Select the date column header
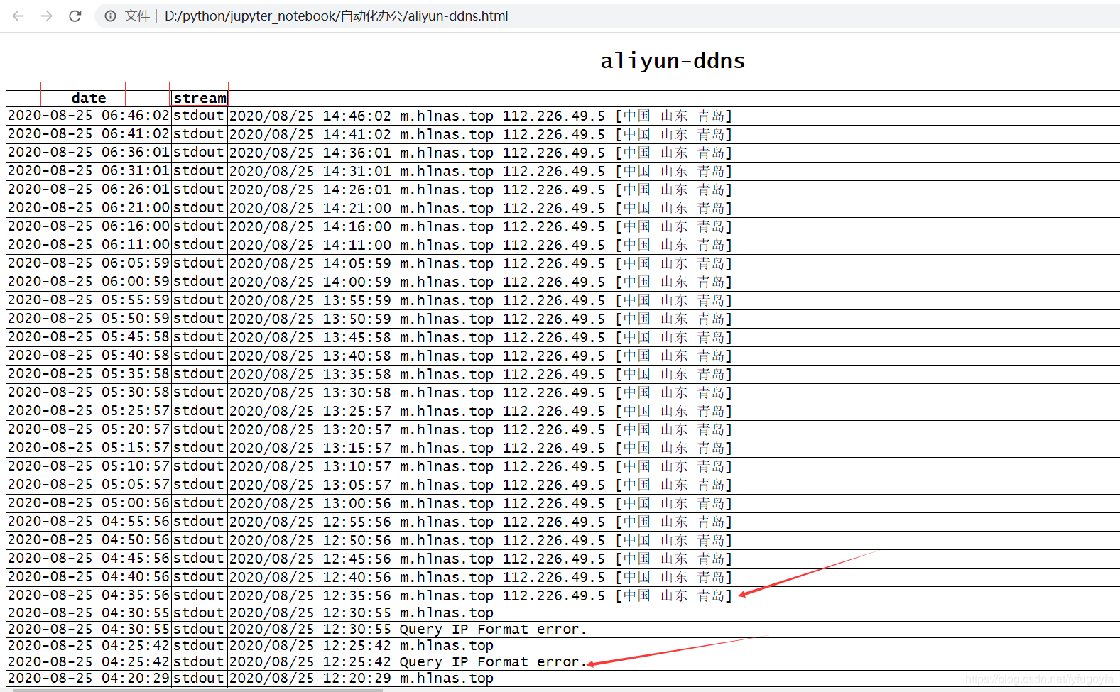 89,98
